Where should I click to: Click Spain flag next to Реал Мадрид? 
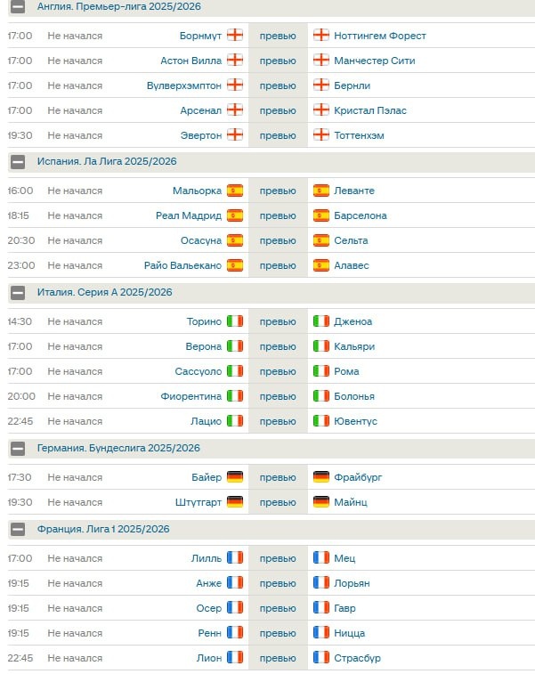click(x=235, y=215)
